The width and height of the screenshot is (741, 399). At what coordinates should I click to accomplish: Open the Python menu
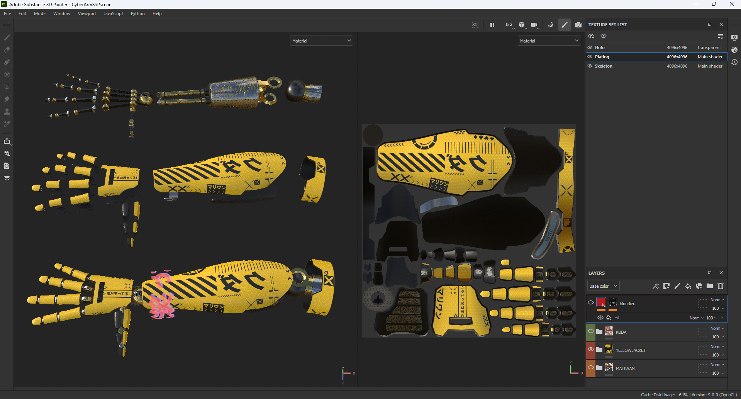(x=138, y=14)
